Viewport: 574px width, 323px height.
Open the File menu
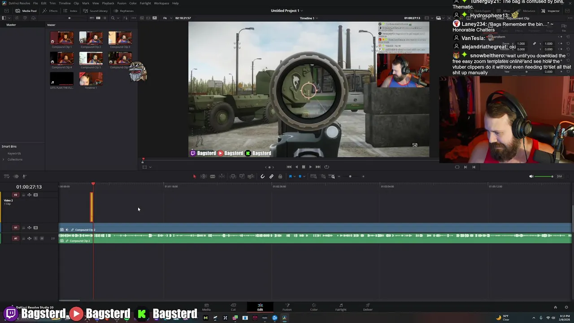[35, 3]
